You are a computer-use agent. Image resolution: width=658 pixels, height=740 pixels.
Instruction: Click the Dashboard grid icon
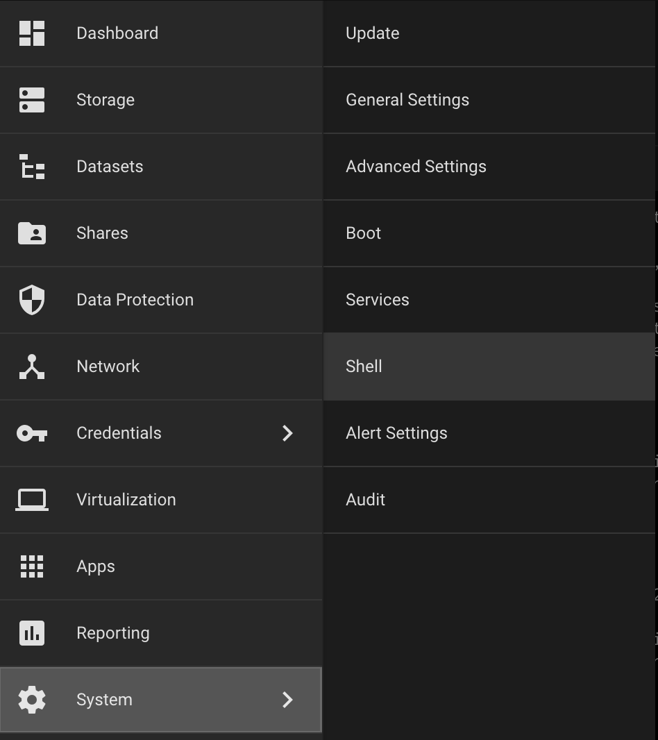32,33
